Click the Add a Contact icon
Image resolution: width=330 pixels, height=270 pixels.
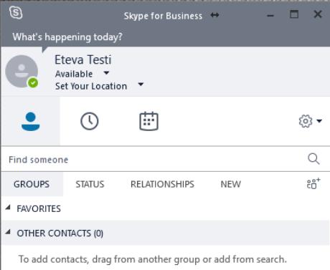(x=313, y=183)
